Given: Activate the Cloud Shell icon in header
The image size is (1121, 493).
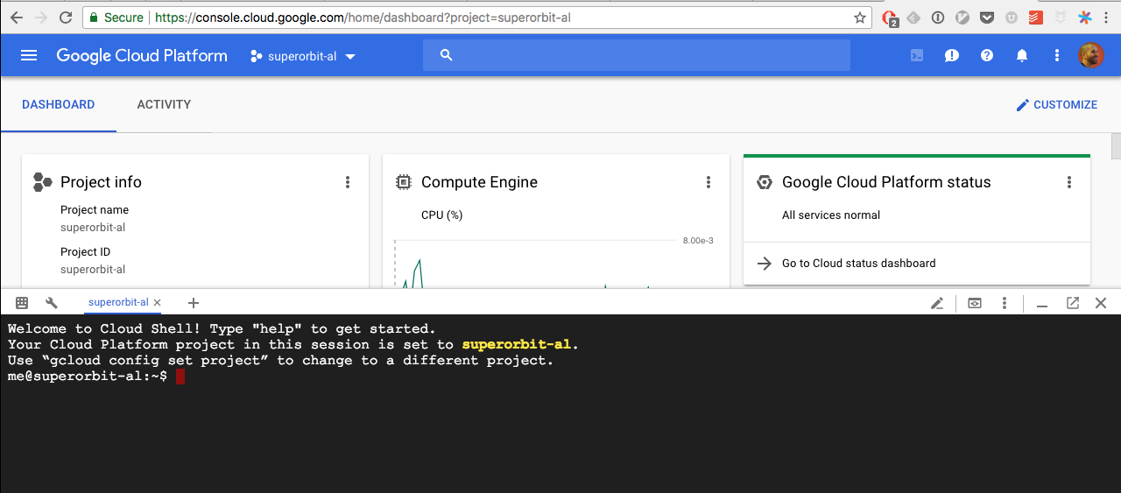Looking at the screenshot, I should [917, 55].
